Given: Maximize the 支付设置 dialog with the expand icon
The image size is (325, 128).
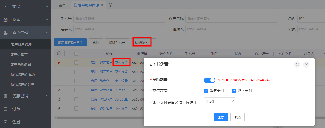Looking at the screenshot, I should [297, 64].
